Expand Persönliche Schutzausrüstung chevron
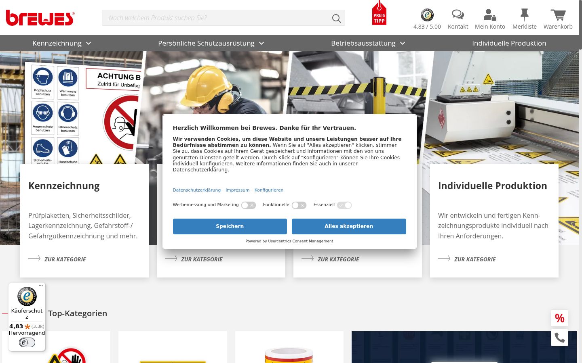Screen dimensions: 582x363 click(261, 44)
